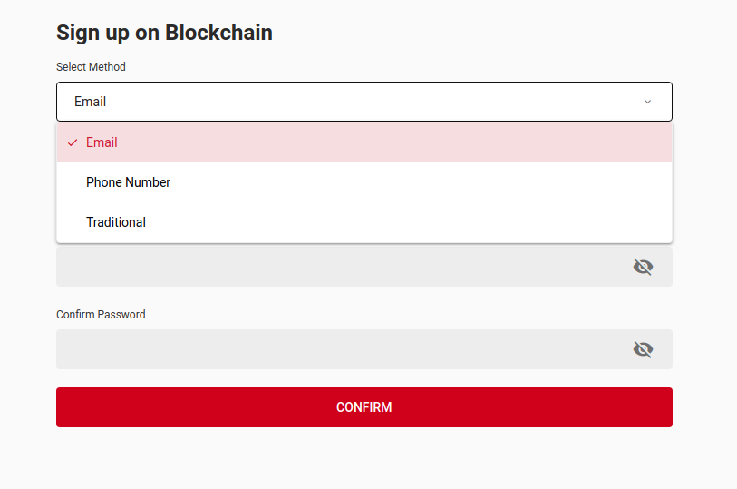Click the eye-slash icon in Confirm Password field
737x489 pixels.
tap(643, 349)
